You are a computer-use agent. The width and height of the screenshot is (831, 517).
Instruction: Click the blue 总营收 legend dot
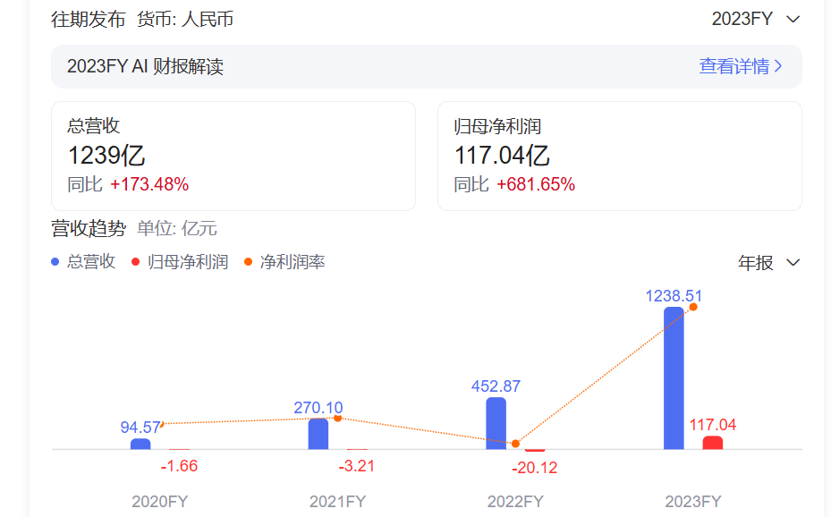click(x=55, y=262)
